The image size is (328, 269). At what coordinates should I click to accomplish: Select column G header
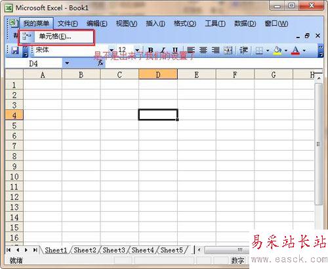point(274,75)
